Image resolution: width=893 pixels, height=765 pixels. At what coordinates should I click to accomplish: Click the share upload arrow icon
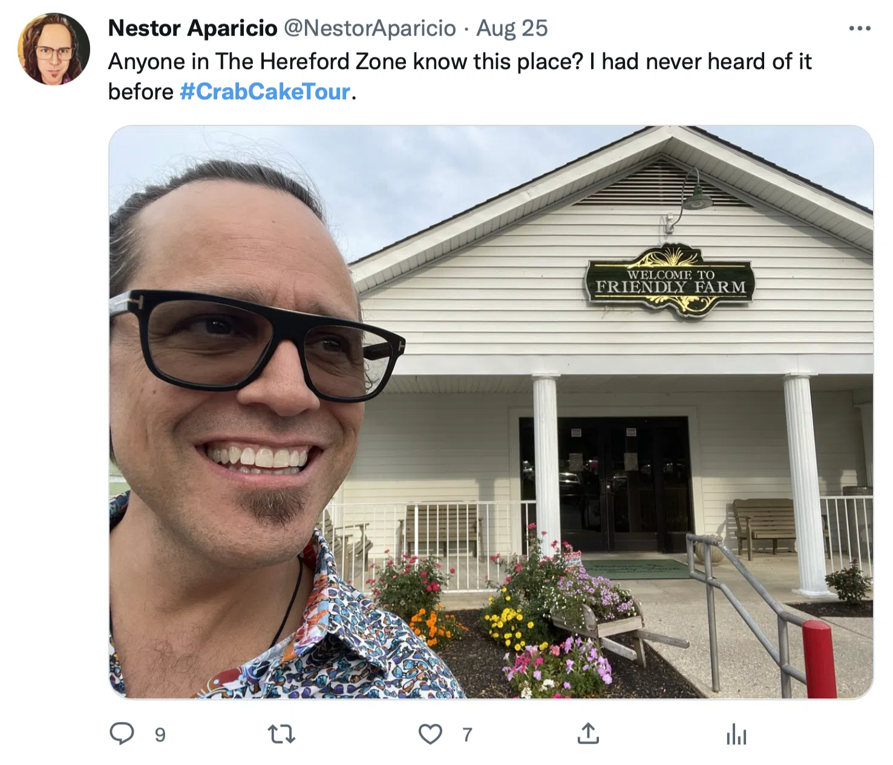tap(588, 734)
